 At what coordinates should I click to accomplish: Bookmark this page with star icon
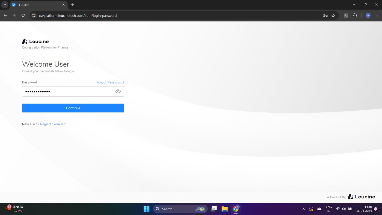[333, 16]
